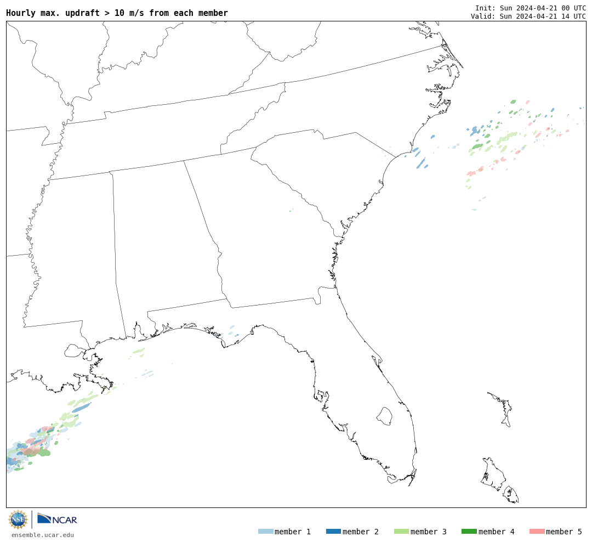Select the 'member 2' legend label
The image size is (592, 542).
pyautogui.click(x=361, y=532)
